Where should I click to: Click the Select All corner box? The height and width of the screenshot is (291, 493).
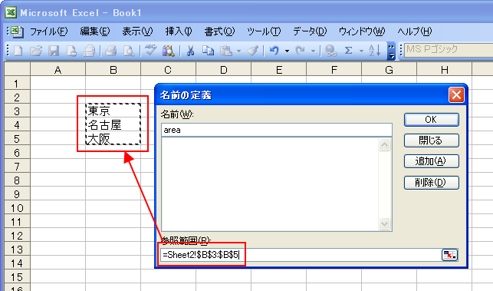pos(17,69)
